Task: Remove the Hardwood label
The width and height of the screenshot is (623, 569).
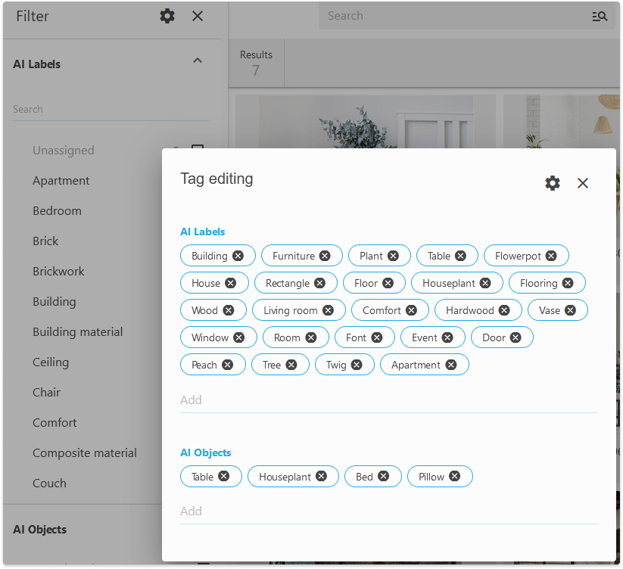Action: pos(504,310)
